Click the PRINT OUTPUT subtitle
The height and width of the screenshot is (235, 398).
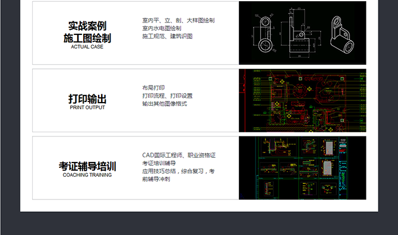[x=87, y=107]
